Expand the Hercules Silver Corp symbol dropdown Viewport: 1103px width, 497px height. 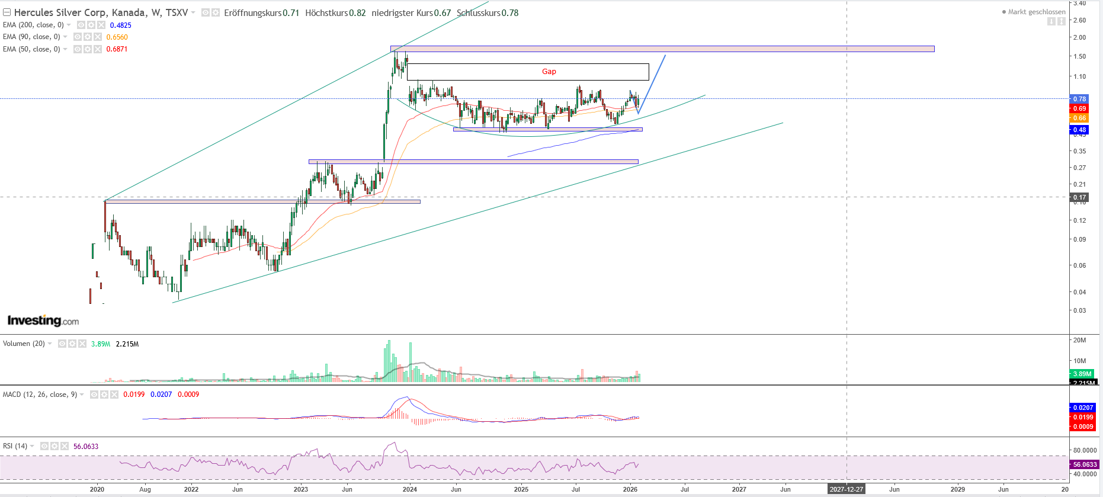coord(193,12)
